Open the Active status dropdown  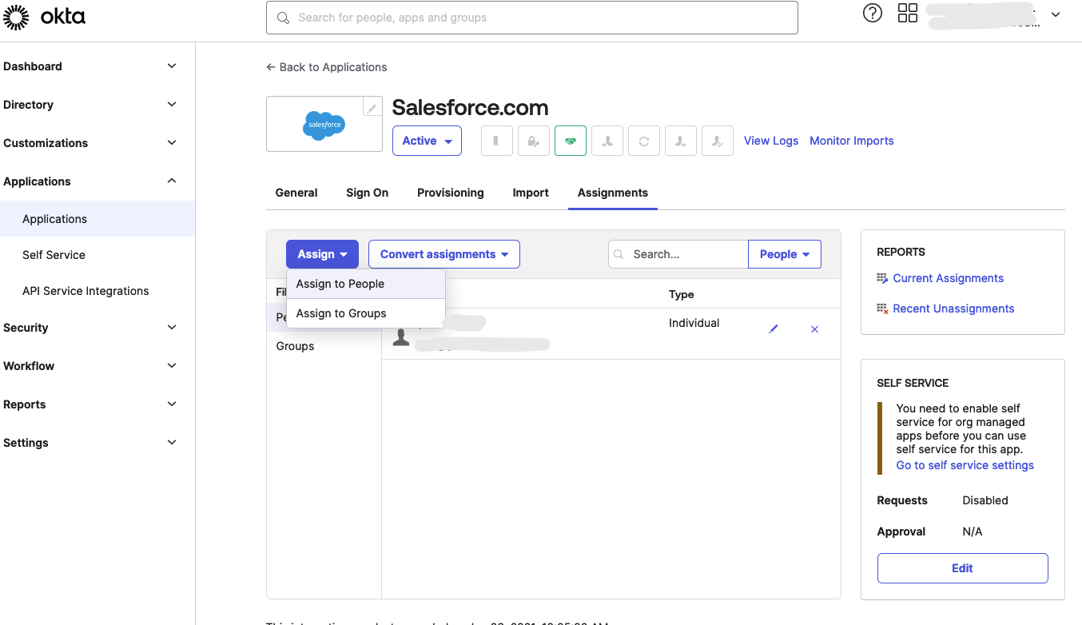click(x=427, y=141)
